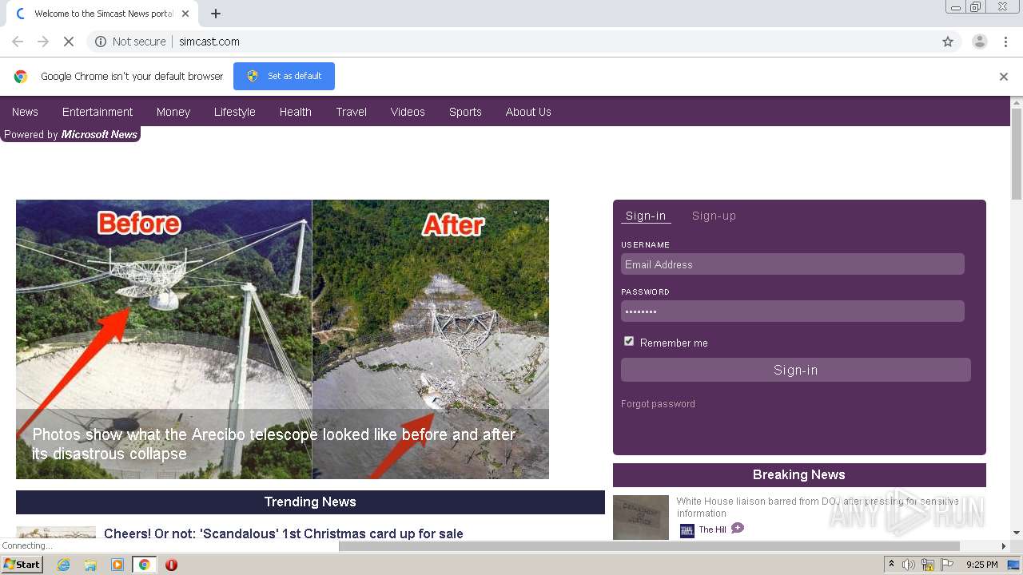1023x575 pixels.
Task: Select The Hill source logo
Action: (687, 530)
